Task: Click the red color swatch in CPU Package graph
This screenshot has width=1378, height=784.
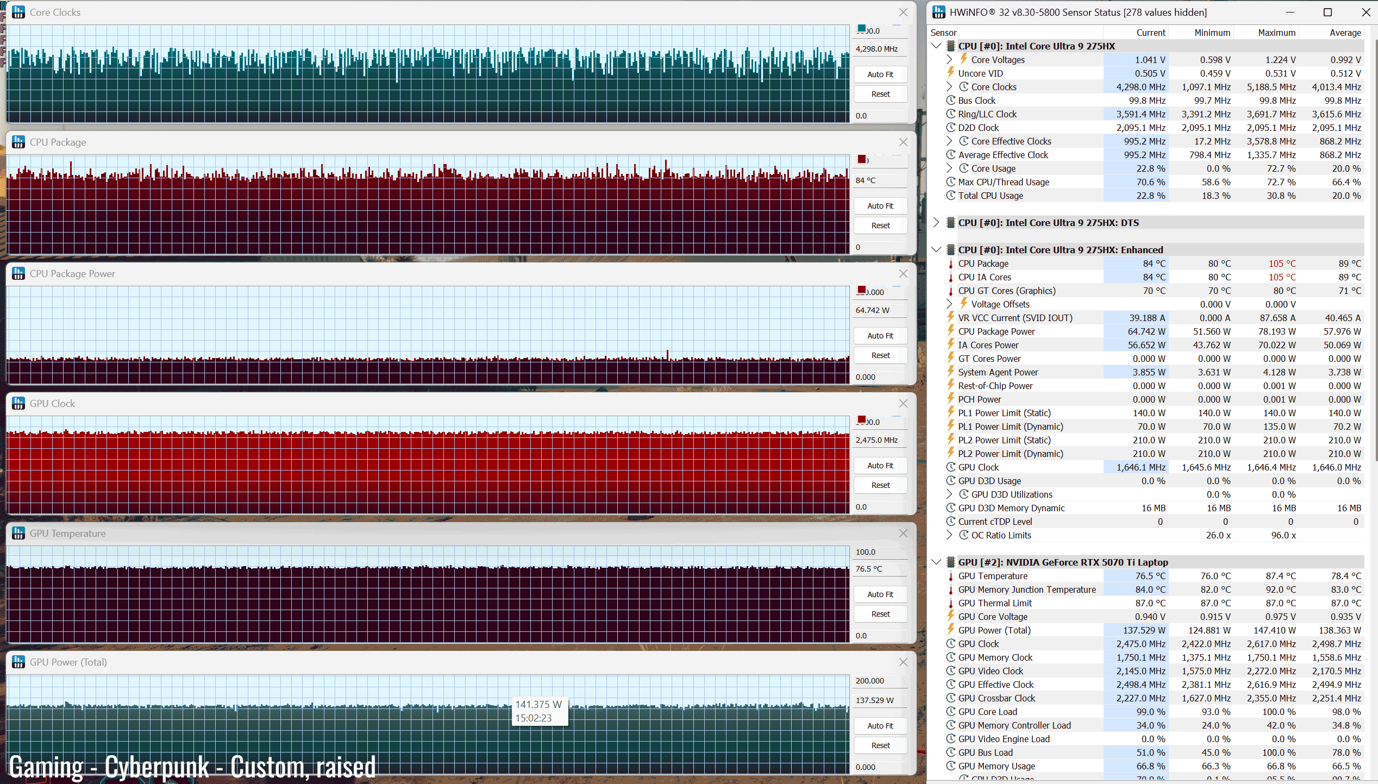Action: click(862, 159)
